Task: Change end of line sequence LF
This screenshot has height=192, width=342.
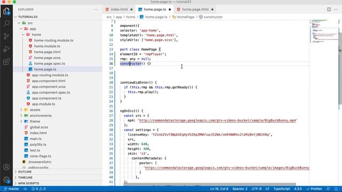Action: [x=267, y=189]
